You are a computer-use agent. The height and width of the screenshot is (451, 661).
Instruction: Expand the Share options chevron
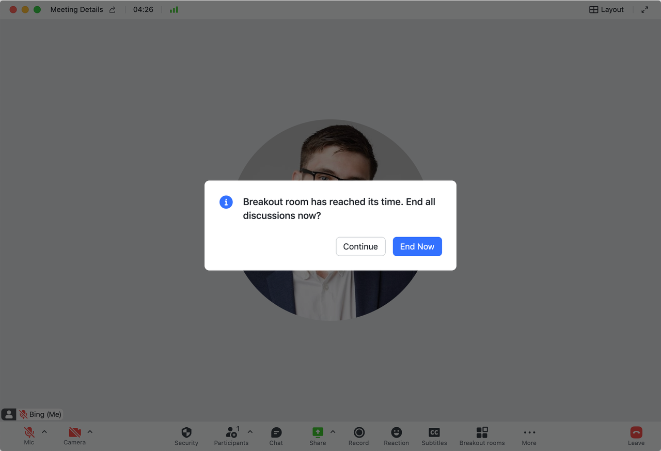(333, 431)
